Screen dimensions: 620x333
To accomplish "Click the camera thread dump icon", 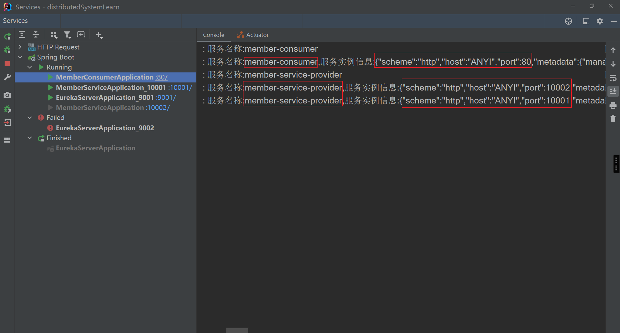I will pyautogui.click(x=7, y=95).
